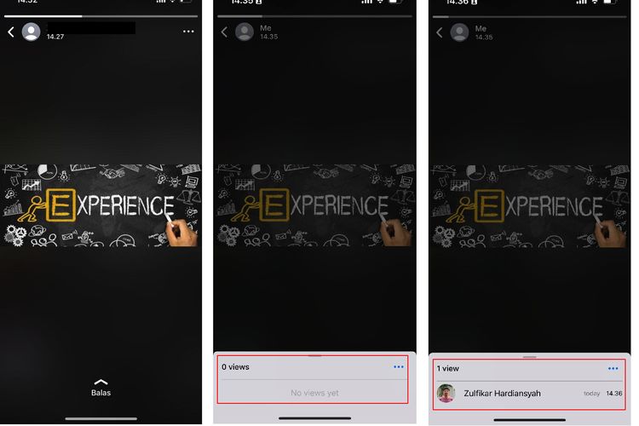Screen dimensions: 639x426
Task: Open the Experience story image in left phone
Action: tap(101, 205)
